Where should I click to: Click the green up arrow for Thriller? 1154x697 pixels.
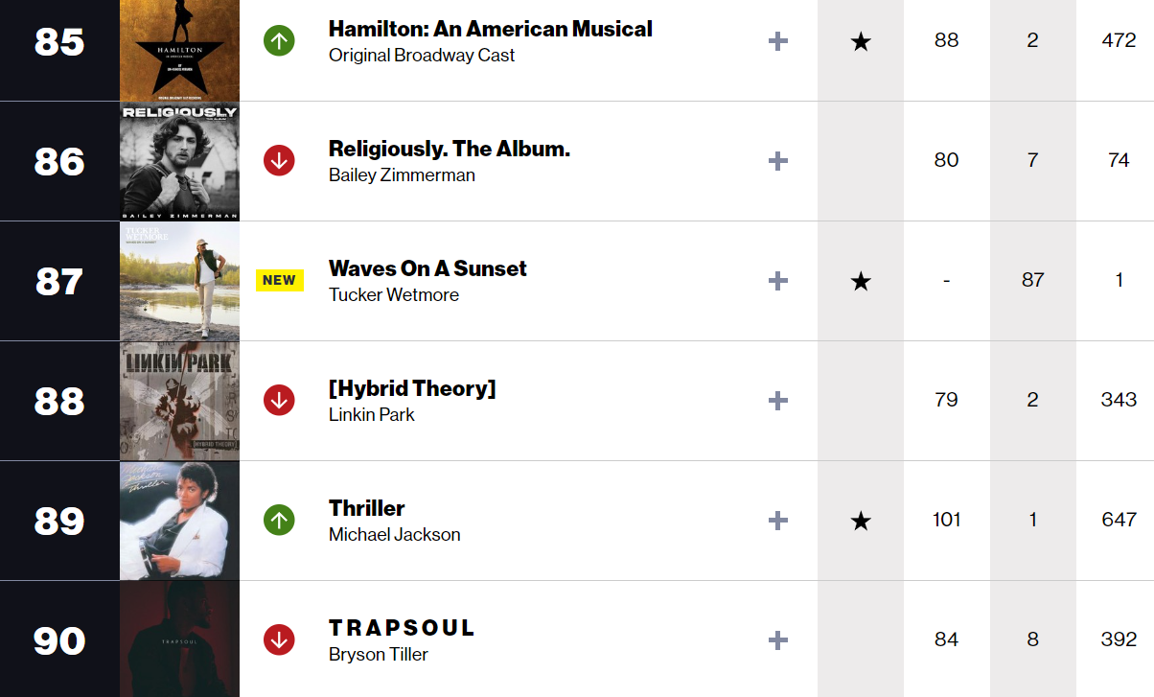pyautogui.click(x=279, y=520)
